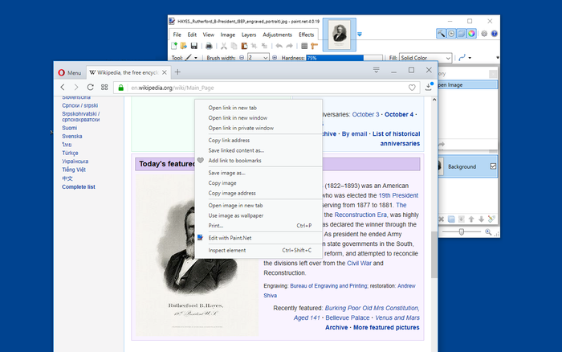Toggle rulers icon in Paint.NET toolbar
This screenshot has width=562, height=352.
[x=315, y=46]
